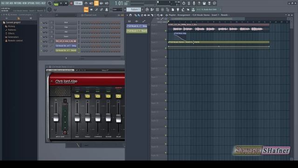
Task: Click the Delay fader in CLA Vocals
Action: [118, 118]
